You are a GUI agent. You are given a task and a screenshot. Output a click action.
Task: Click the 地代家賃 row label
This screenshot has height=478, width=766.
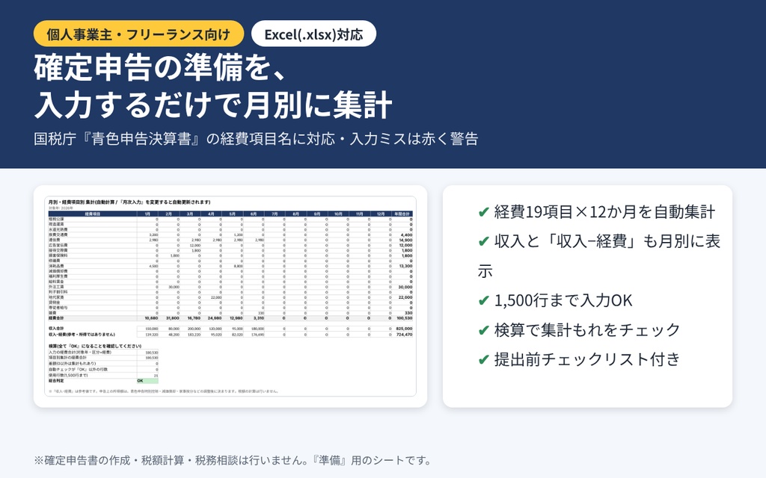point(55,297)
